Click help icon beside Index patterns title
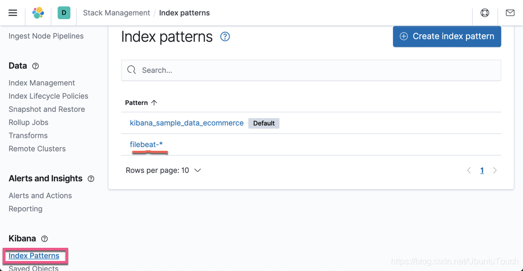The width and height of the screenshot is (523, 271). click(225, 36)
